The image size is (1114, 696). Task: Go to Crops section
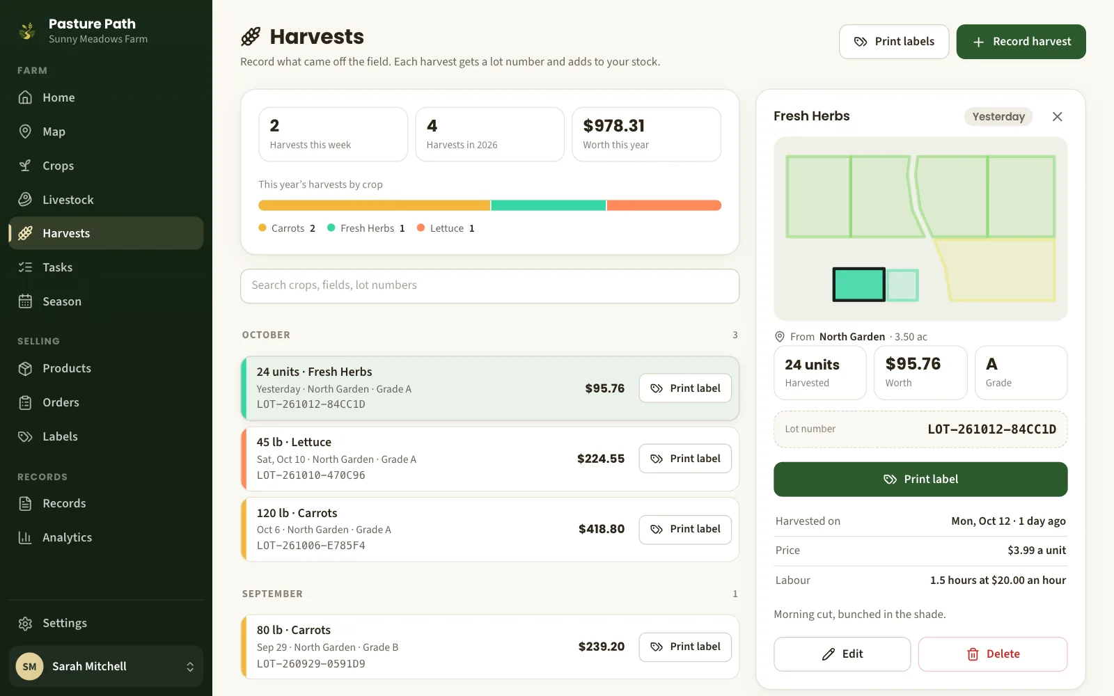point(106,166)
